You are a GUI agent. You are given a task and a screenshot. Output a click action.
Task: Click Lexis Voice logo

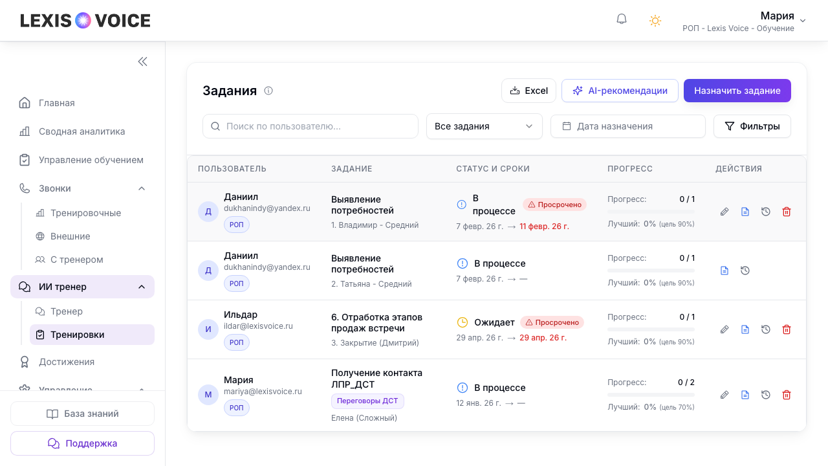click(85, 21)
